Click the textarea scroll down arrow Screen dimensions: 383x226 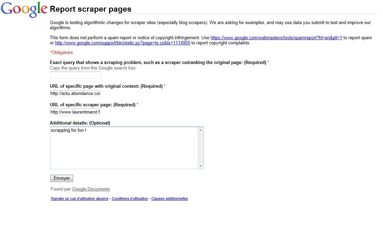point(201,166)
